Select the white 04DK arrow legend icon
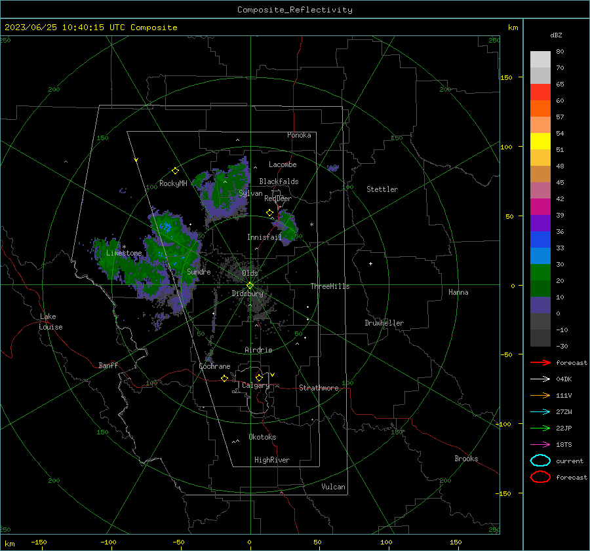590x551 pixels. (x=540, y=379)
